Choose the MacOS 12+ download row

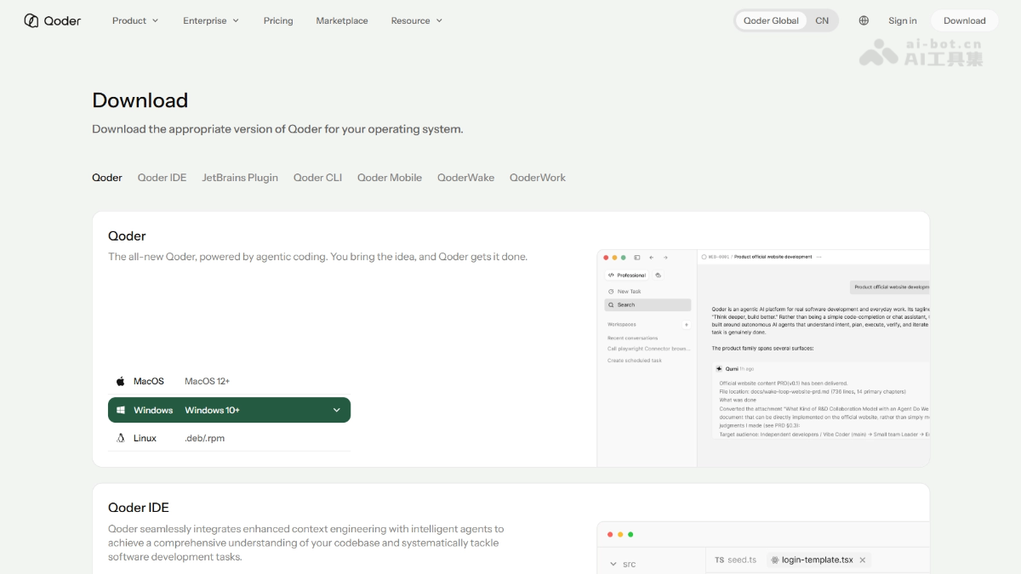click(x=229, y=381)
